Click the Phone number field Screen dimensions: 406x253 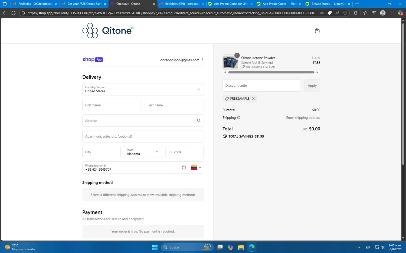pos(143,167)
